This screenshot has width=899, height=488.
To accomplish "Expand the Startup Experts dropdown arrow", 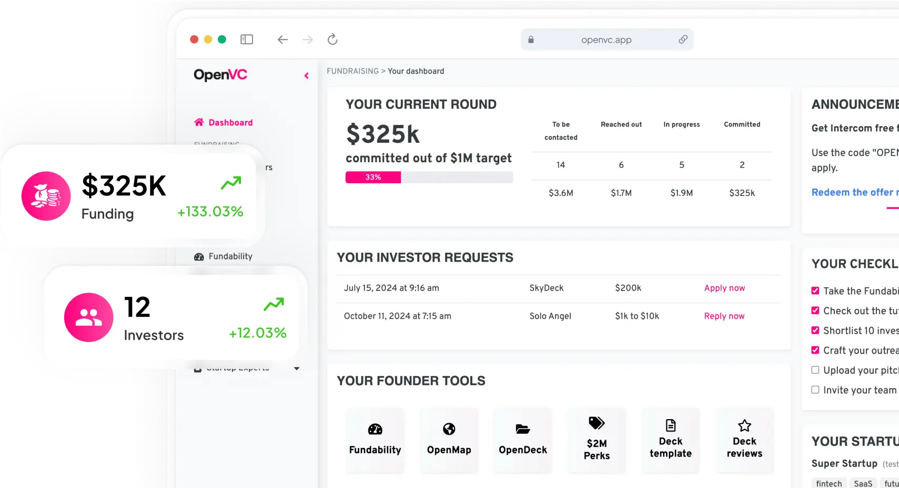I will 297,368.
